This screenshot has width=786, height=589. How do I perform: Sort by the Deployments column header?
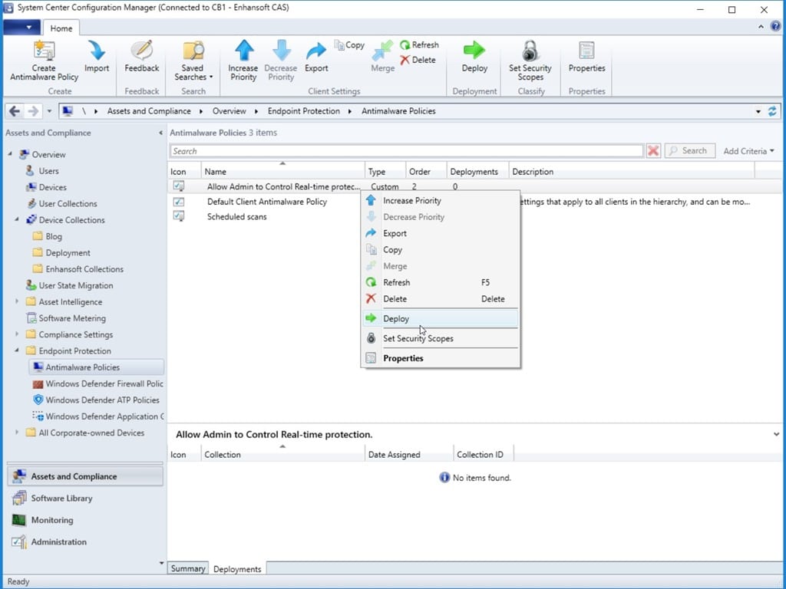point(477,171)
